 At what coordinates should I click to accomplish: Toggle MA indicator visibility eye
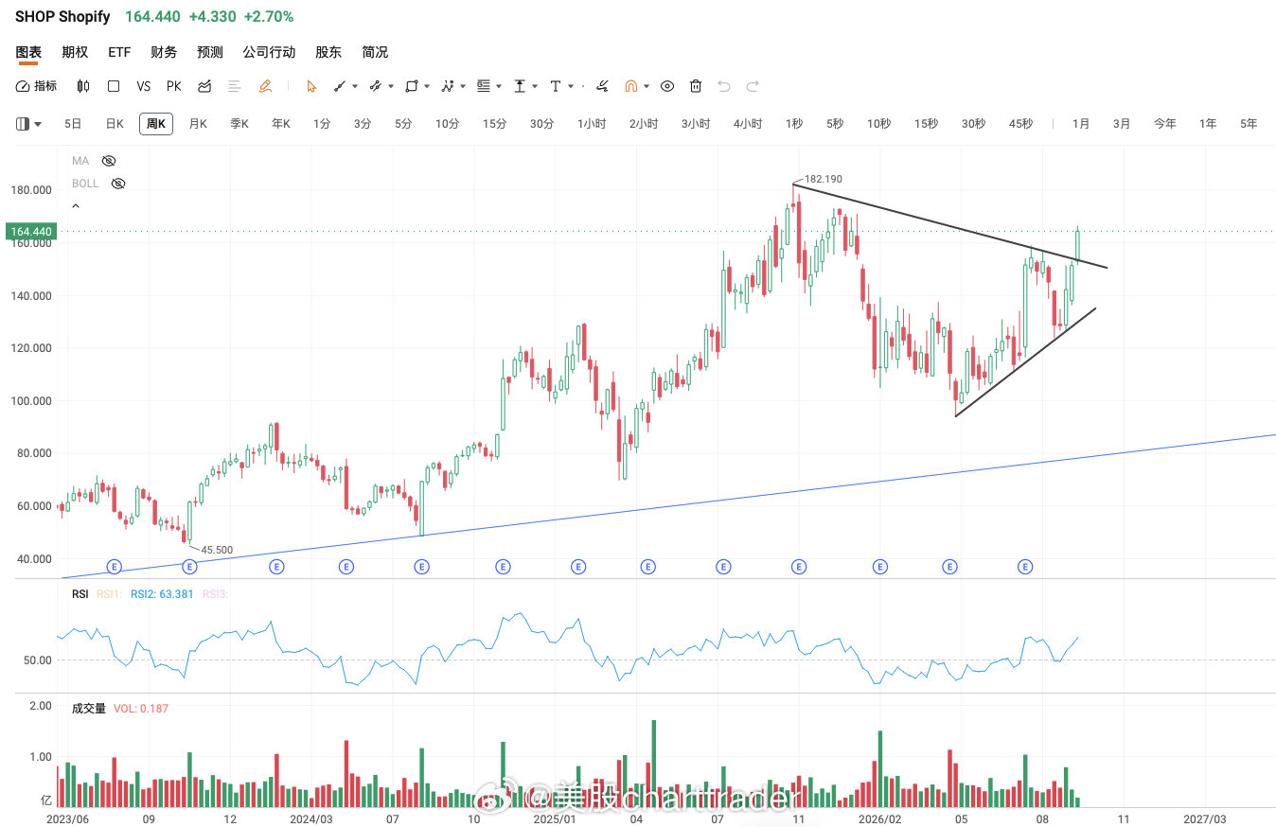pyautogui.click(x=108, y=161)
